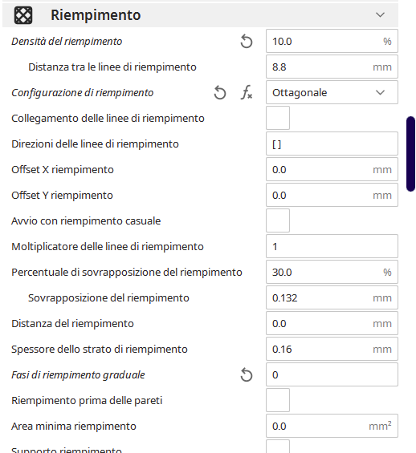416x453 pixels.
Task: Click the Configurazione di riempimento label
Action: tap(83, 93)
